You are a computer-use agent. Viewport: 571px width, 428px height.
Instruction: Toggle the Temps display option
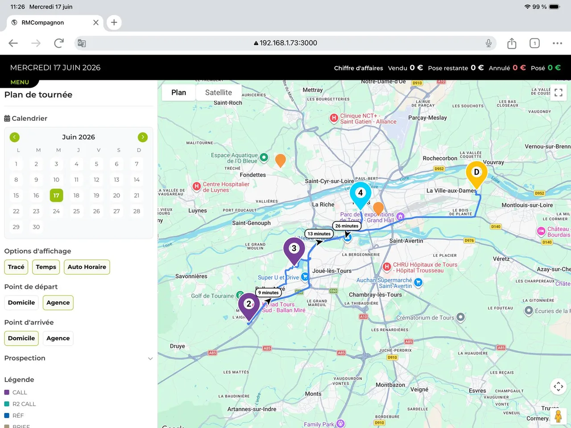coord(46,267)
